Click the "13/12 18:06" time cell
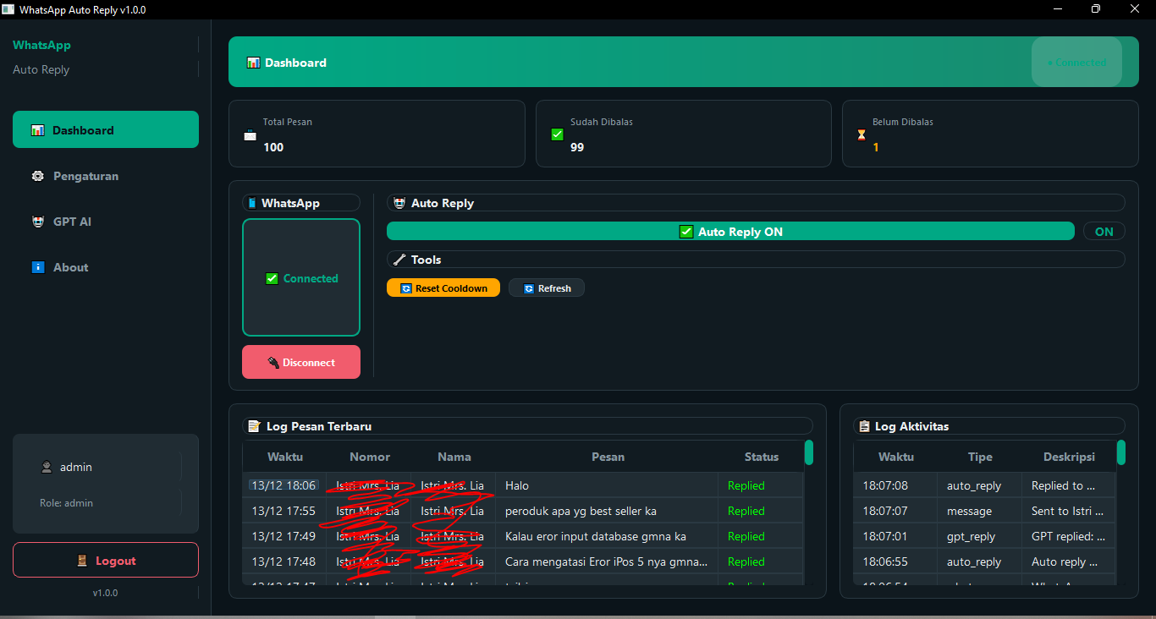1156x619 pixels. coord(284,485)
